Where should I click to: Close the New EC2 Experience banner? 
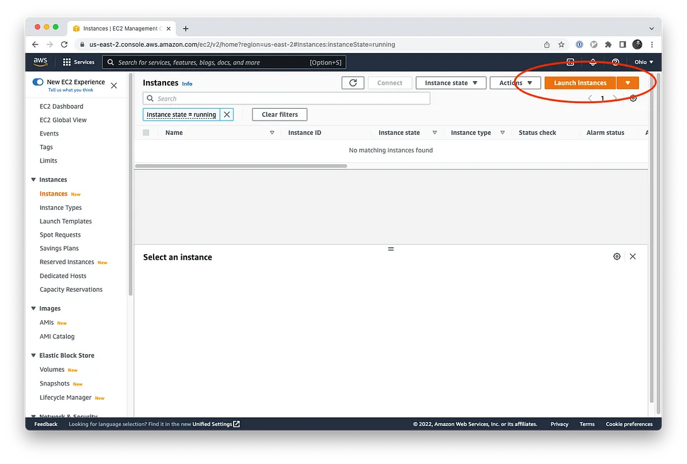[x=114, y=86]
